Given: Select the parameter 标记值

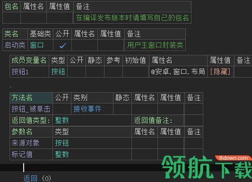Looking at the screenshot, I should 22,154.
